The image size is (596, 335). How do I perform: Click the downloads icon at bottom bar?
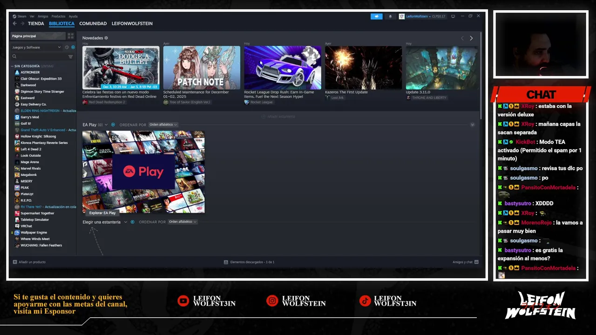226,262
